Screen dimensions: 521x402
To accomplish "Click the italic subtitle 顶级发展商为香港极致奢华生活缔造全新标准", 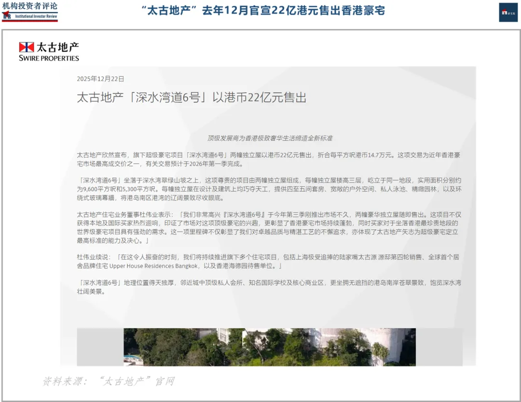I will coord(270,138).
